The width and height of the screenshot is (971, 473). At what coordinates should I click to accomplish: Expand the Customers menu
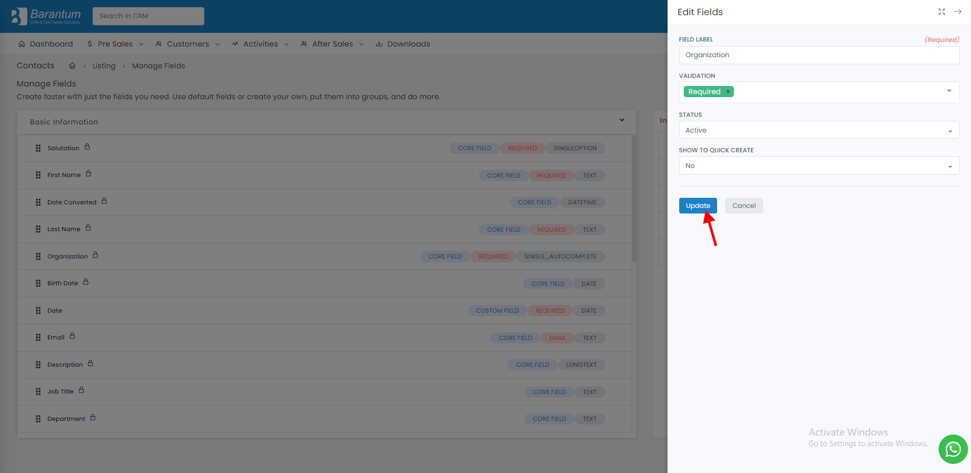(x=188, y=44)
